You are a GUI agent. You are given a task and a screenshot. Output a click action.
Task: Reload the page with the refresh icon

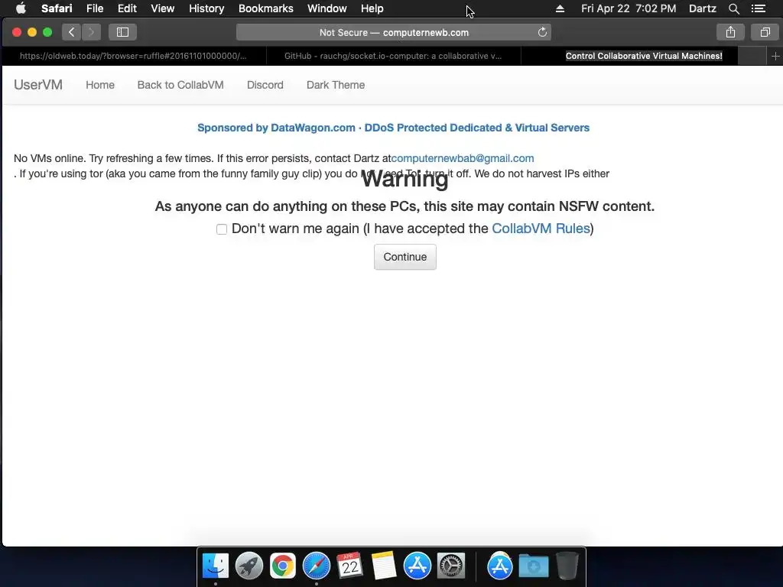tap(542, 32)
